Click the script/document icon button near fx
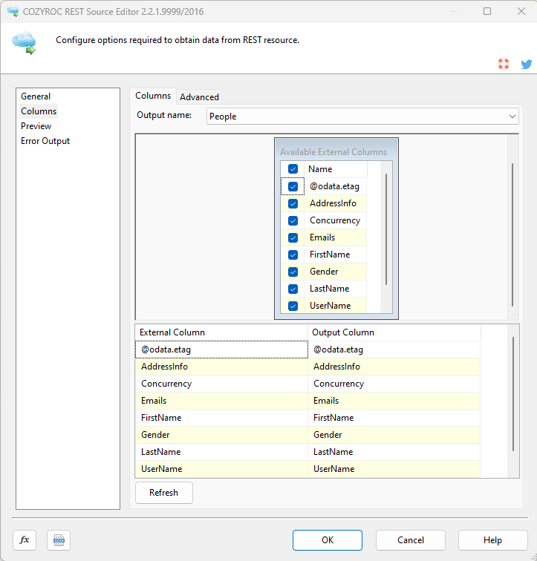The height and width of the screenshot is (561, 537). [59, 540]
